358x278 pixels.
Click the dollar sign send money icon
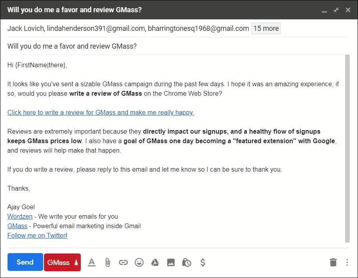(x=203, y=262)
